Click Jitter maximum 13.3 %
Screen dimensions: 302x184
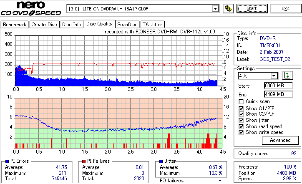coord(216,173)
